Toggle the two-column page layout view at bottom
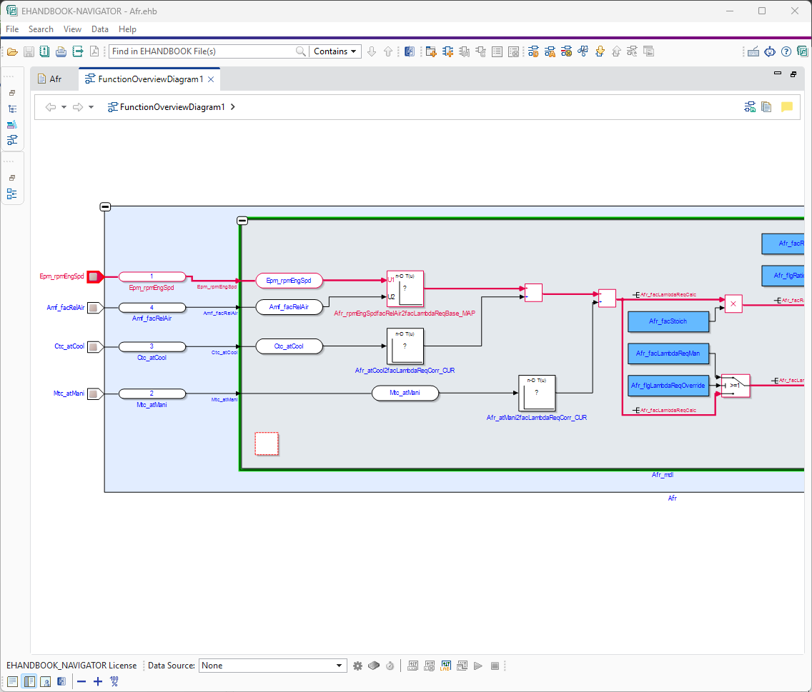This screenshot has height=692, width=812. [29, 682]
